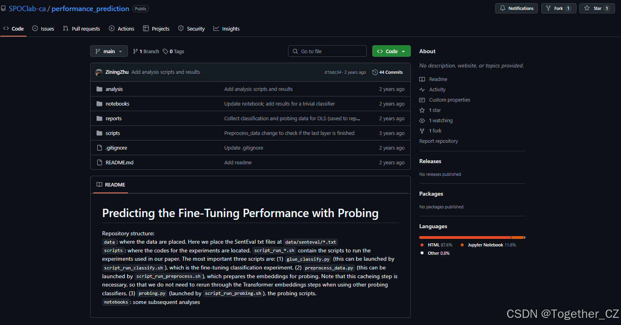
Task: Open the Code tab
Action: click(x=14, y=29)
